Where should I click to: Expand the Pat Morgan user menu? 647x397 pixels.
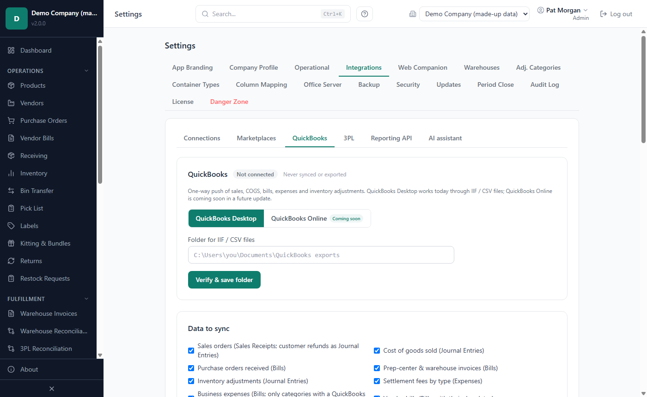pos(563,10)
